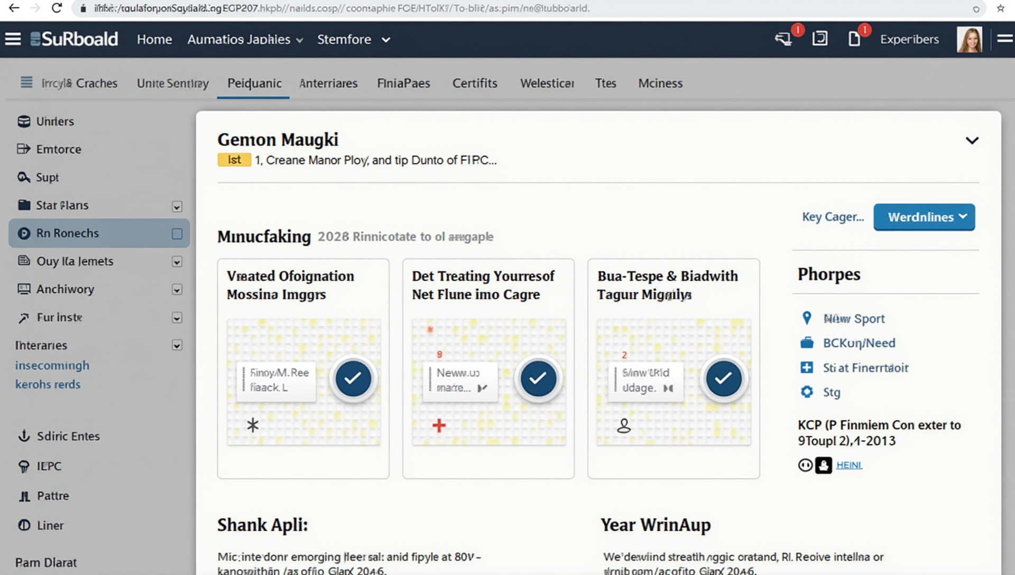The height and width of the screenshot is (575, 1015).
Task: Click the location pin icon by Sport
Action: tap(807, 318)
